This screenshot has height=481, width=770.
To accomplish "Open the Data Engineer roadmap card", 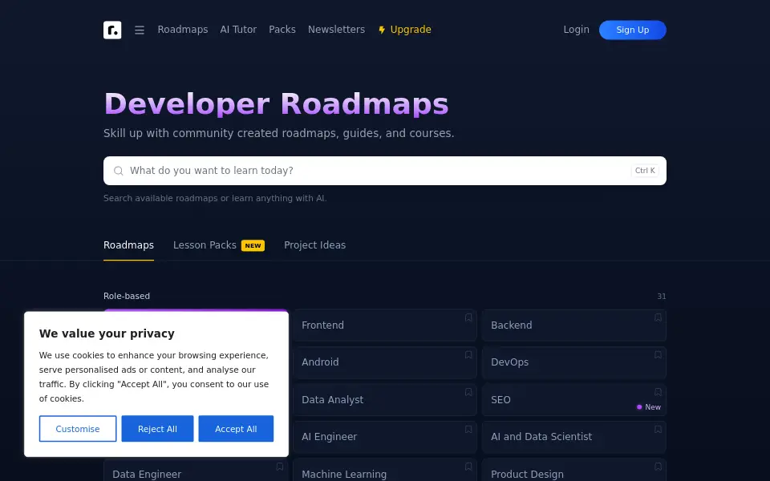I will point(196,471).
